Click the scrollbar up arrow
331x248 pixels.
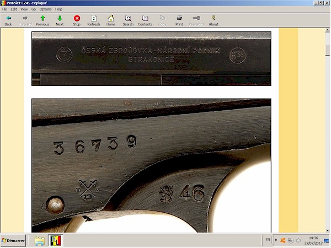click(x=327, y=30)
